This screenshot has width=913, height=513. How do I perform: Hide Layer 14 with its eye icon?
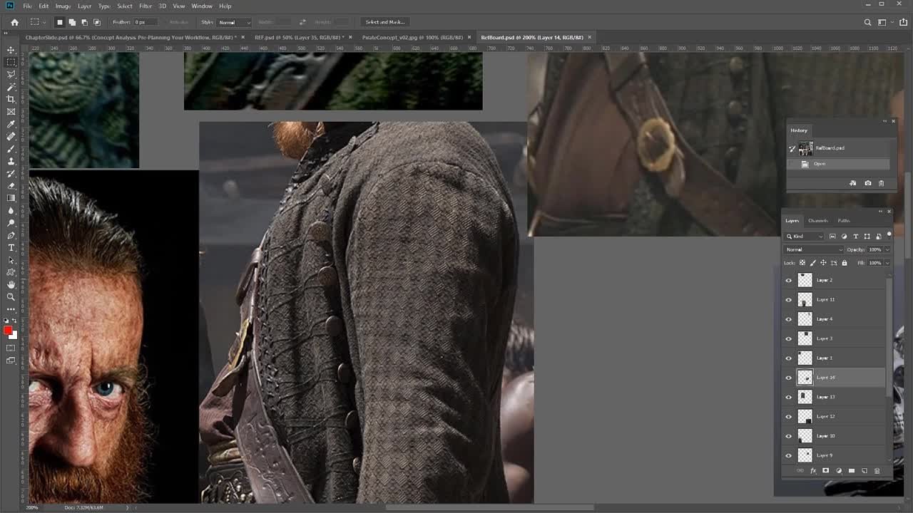pos(789,378)
